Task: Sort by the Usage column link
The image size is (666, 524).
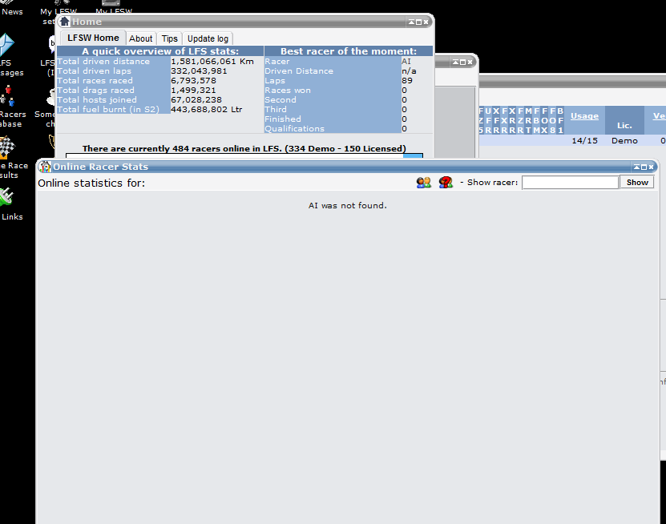Action: (584, 116)
